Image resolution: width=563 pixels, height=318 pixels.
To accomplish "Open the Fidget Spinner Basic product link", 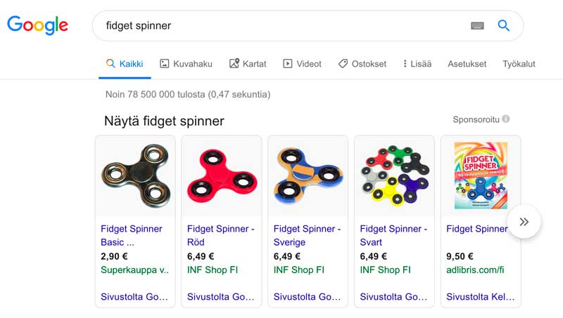I will 132,235.
